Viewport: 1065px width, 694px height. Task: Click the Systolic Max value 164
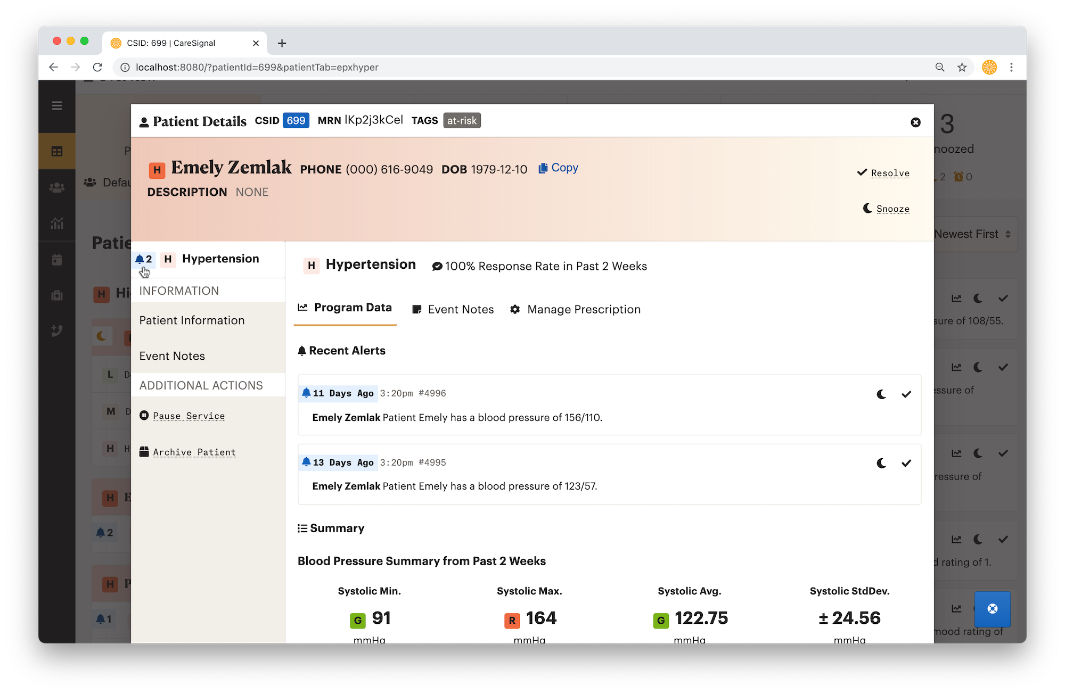pyautogui.click(x=541, y=618)
